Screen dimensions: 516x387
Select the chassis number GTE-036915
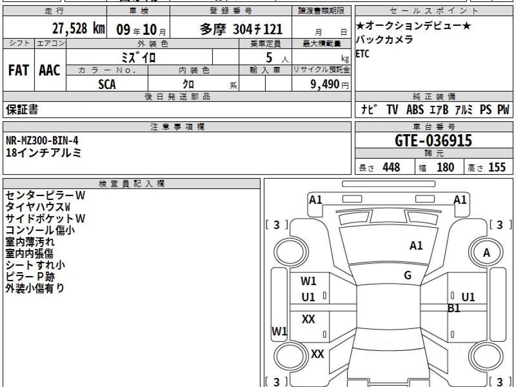tap(433, 141)
